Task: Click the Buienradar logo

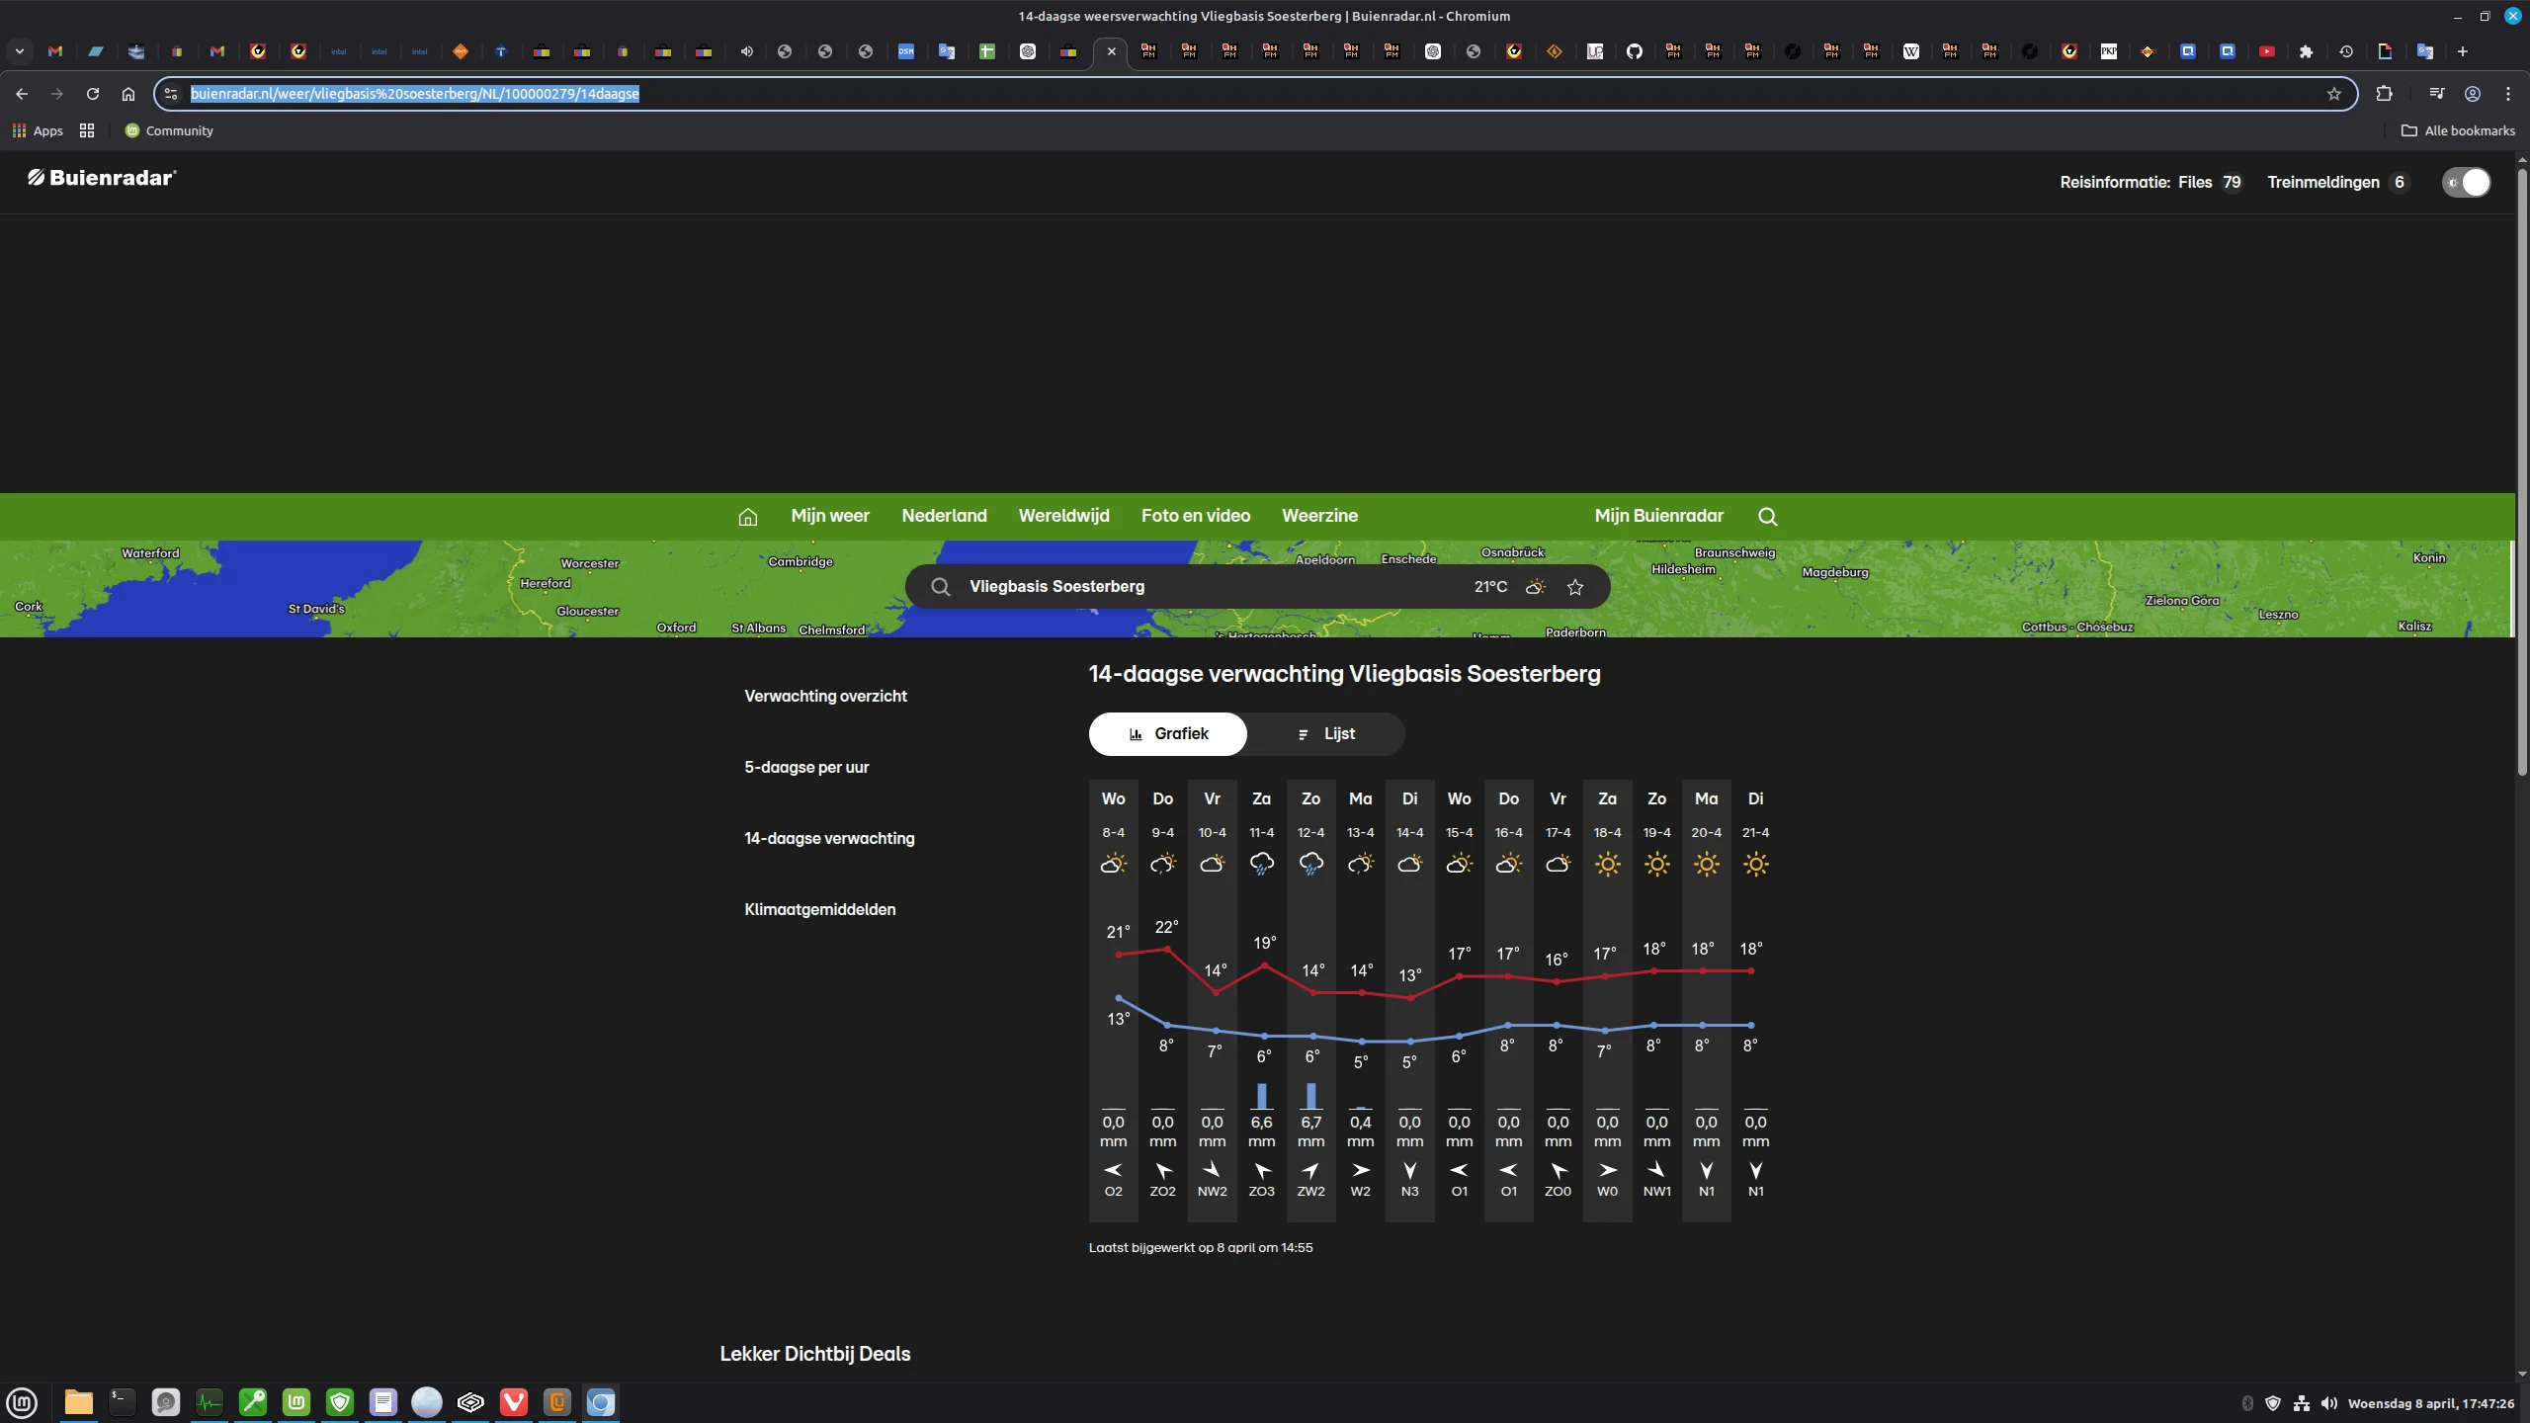Action: 102,178
